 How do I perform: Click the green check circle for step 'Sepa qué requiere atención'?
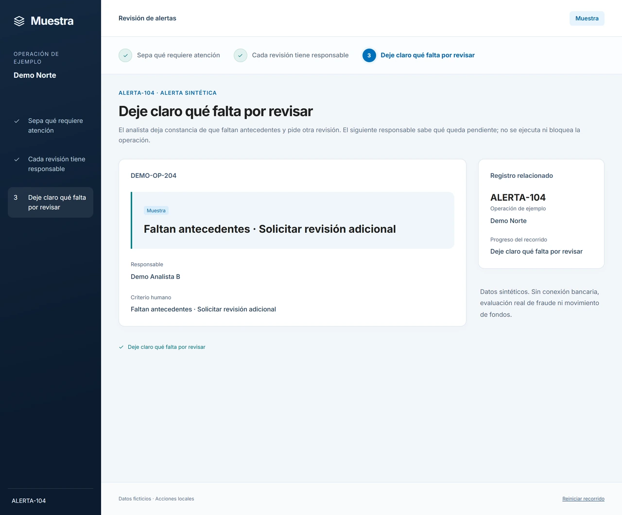125,55
